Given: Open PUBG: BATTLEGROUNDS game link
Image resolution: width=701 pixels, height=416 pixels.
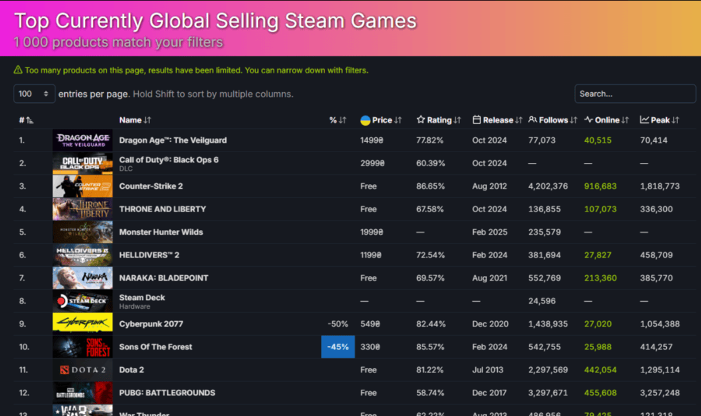Looking at the screenshot, I should pos(167,393).
